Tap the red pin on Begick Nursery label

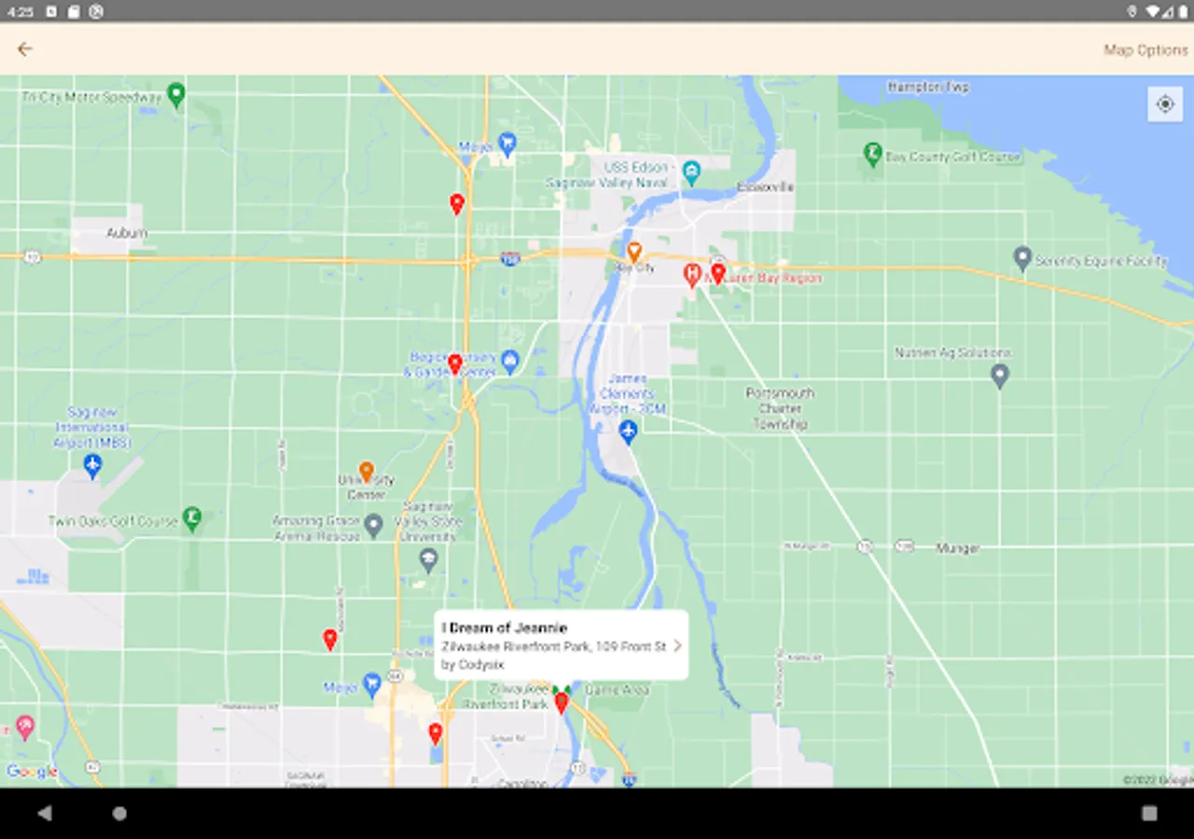[455, 364]
